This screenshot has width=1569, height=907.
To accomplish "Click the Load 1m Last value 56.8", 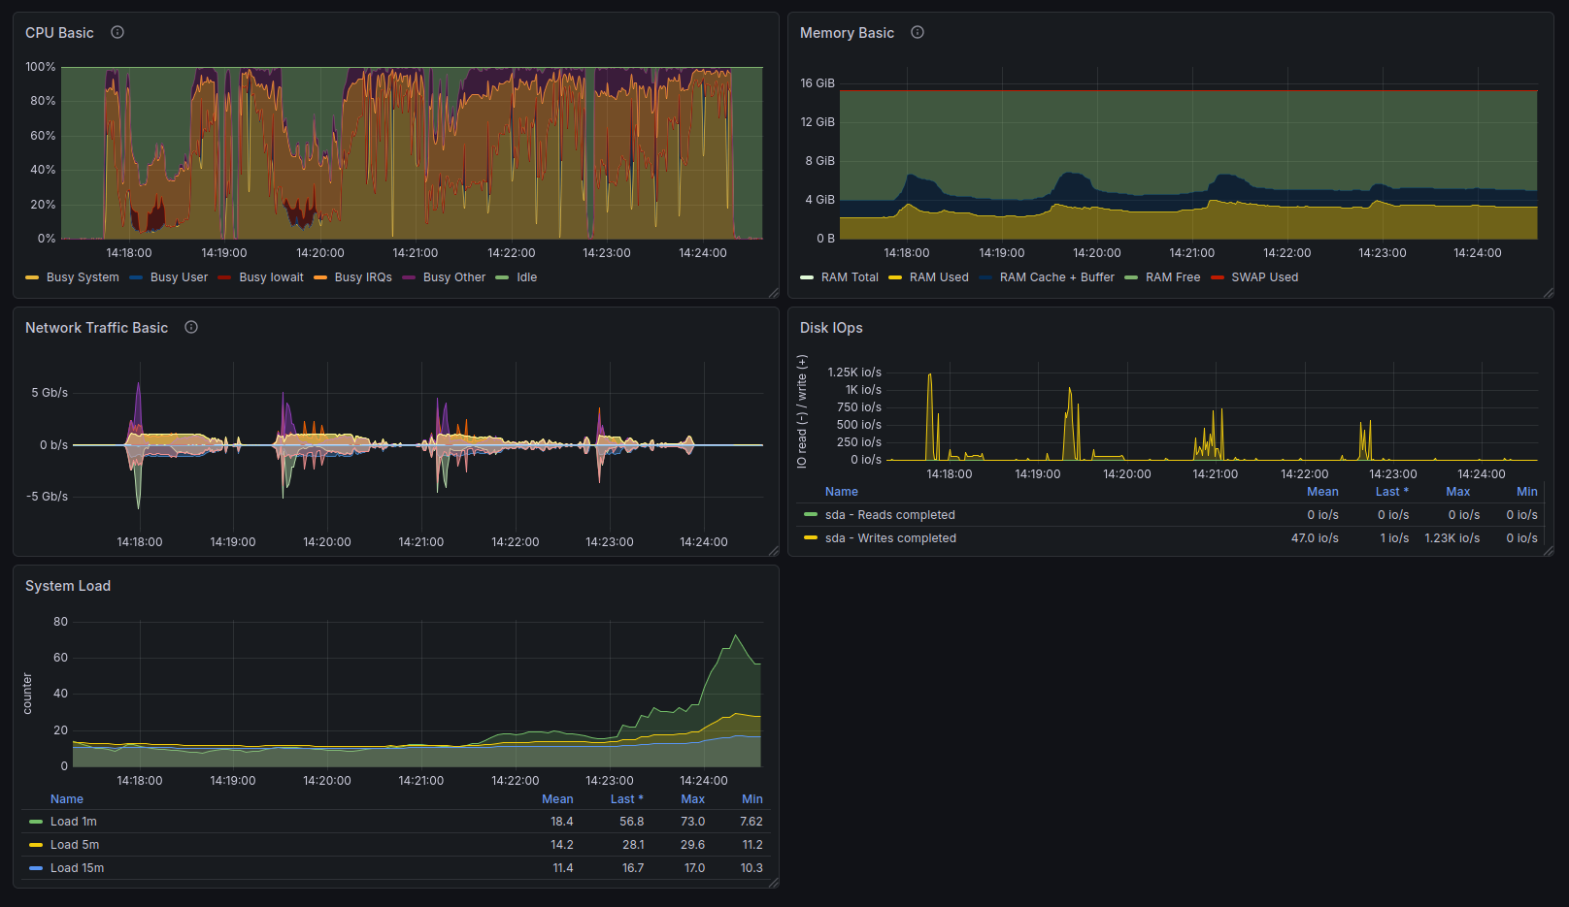I will click(x=632, y=822).
